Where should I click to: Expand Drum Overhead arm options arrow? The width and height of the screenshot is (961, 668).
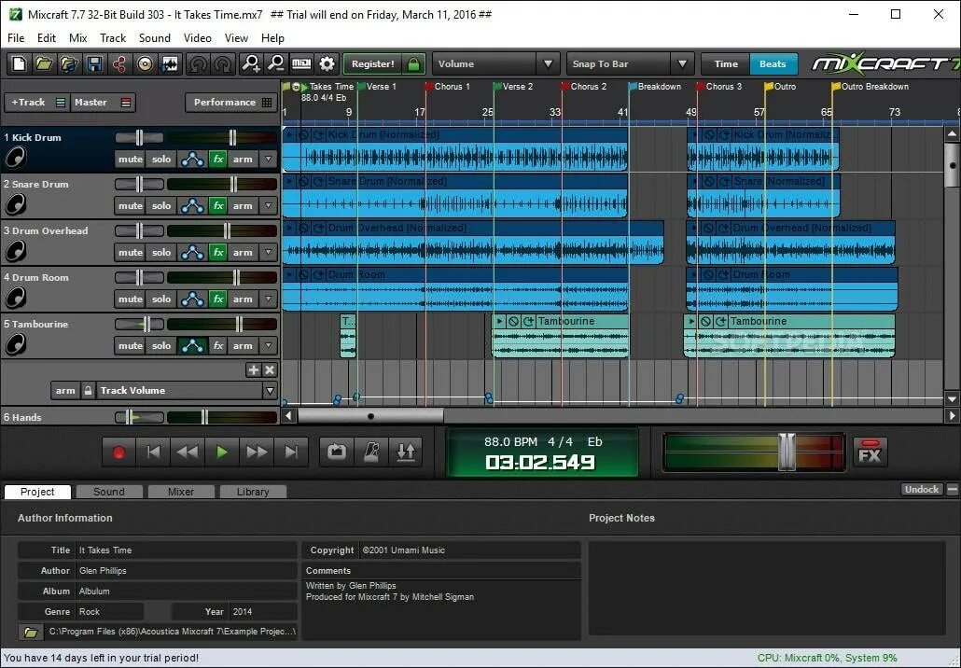point(268,253)
